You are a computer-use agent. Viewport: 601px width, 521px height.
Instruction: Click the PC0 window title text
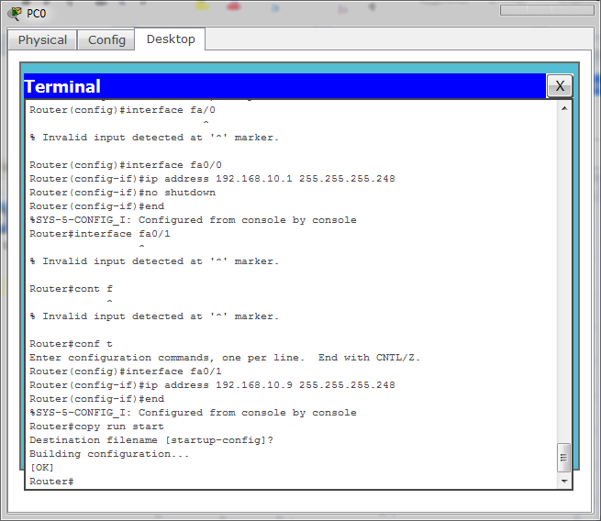tap(37, 14)
